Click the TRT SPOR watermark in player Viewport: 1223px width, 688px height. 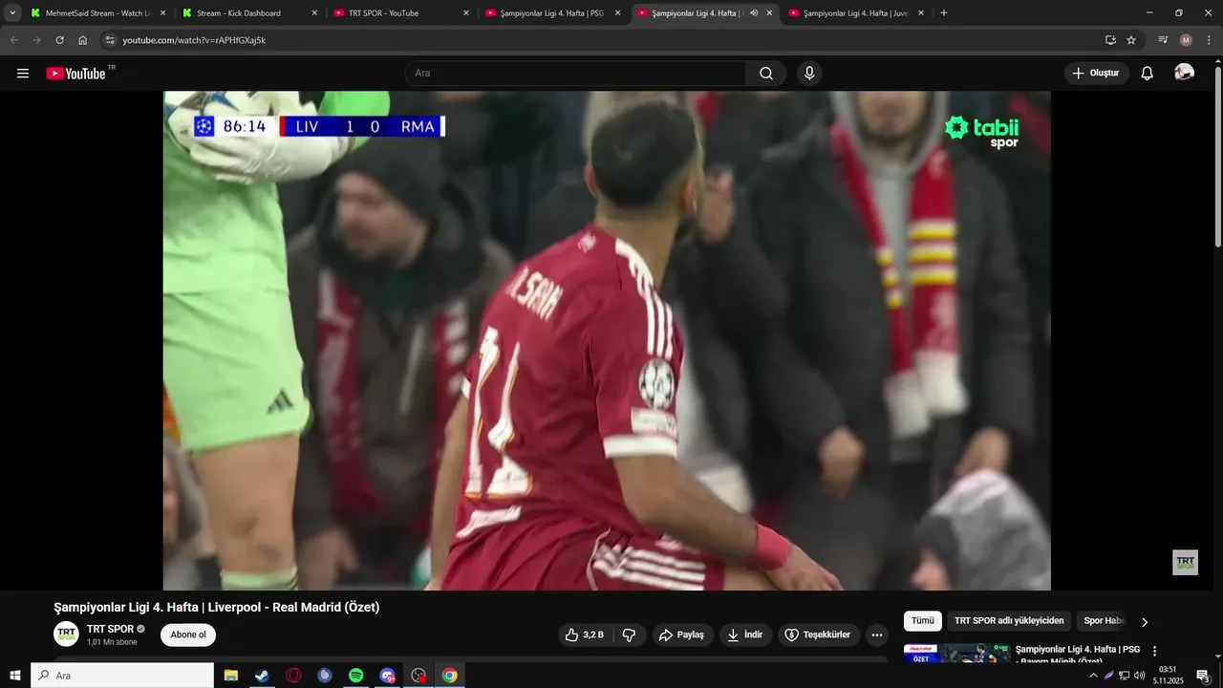[1185, 562]
